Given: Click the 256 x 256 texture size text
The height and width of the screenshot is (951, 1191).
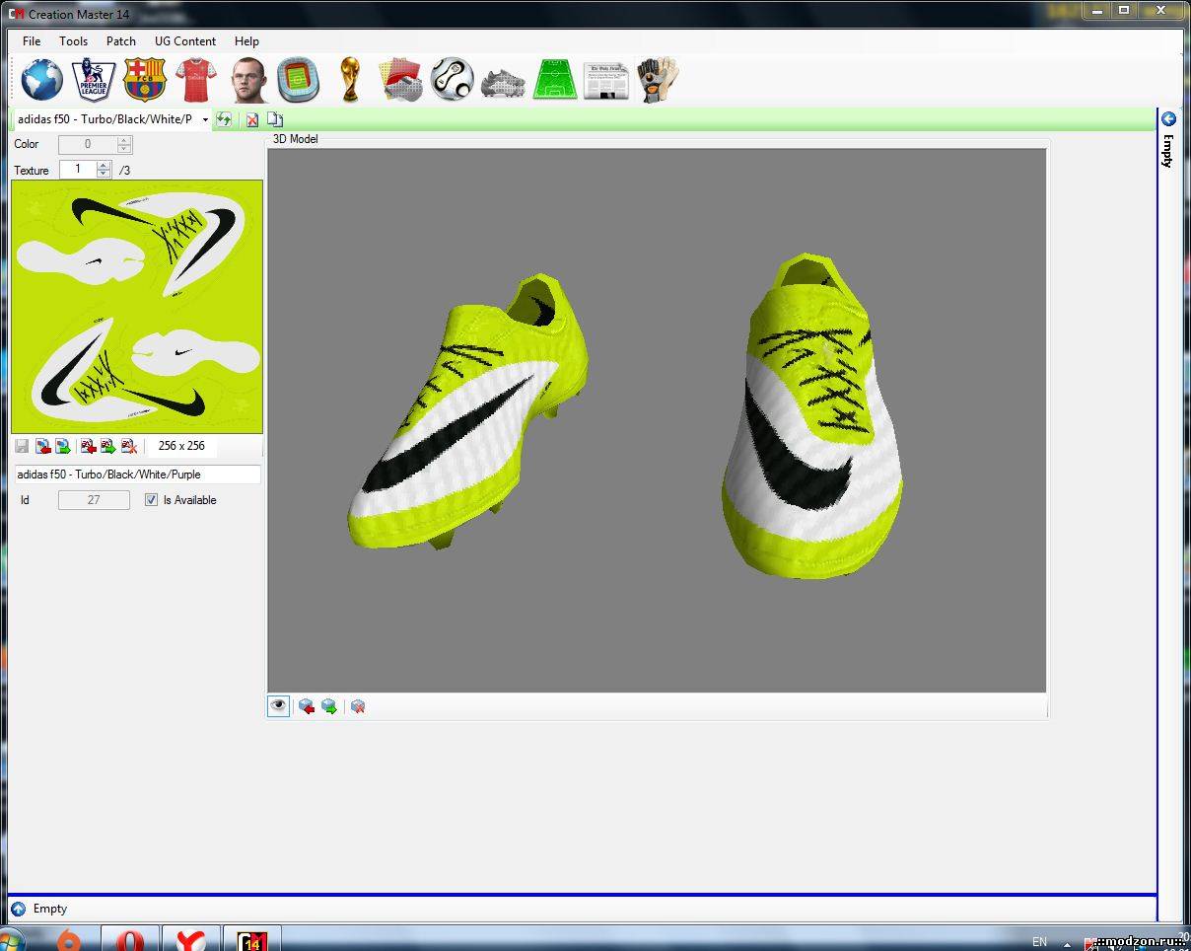Looking at the screenshot, I should point(181,446).
